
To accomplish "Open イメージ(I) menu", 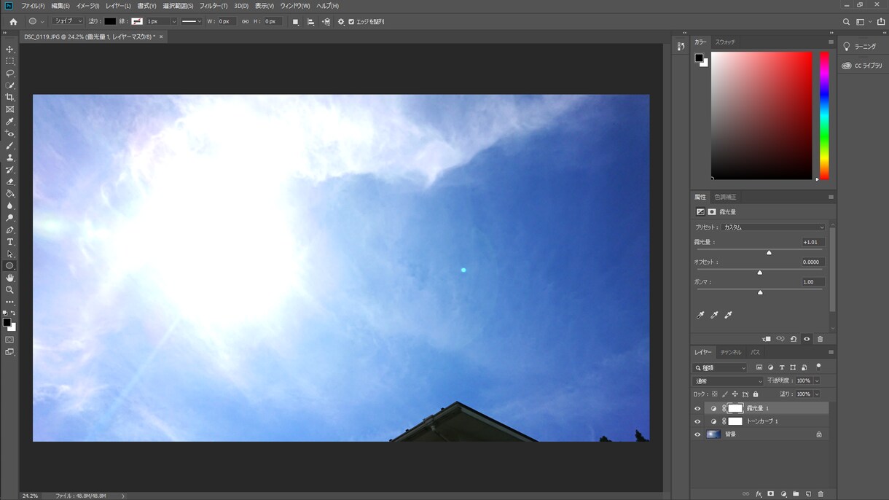I will 87,6.
